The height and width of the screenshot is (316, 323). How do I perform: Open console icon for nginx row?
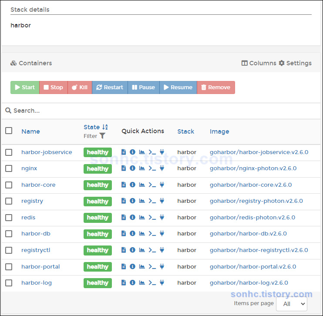[x=152, y=168]
